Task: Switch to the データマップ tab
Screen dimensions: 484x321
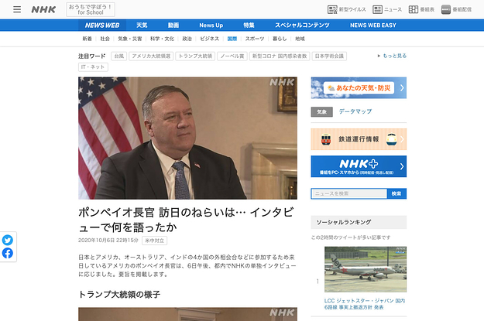Action: tap(355, 111)
